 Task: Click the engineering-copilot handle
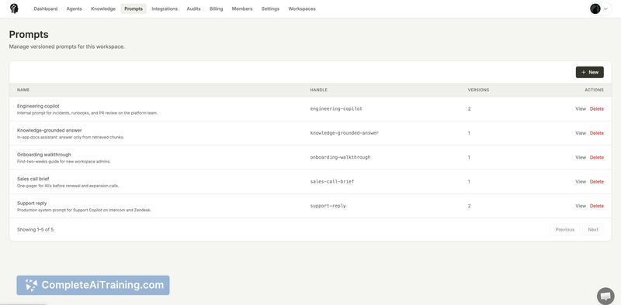[336, 108]
